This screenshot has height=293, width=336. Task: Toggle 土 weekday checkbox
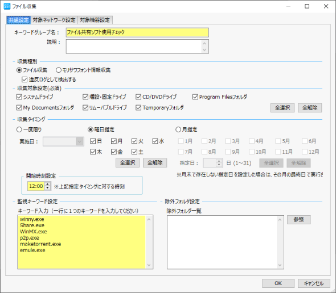click(x=134, y=152)
